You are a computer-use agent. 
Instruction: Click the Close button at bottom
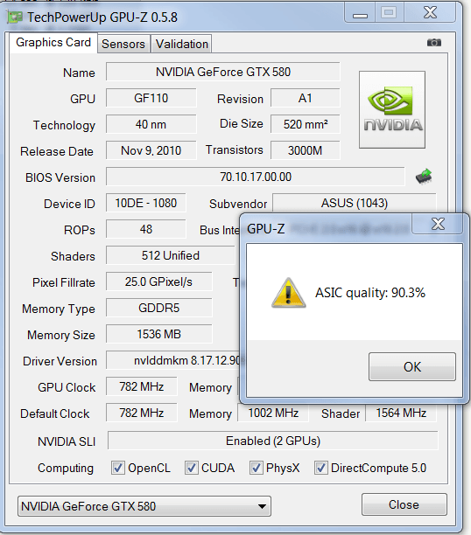404,504
